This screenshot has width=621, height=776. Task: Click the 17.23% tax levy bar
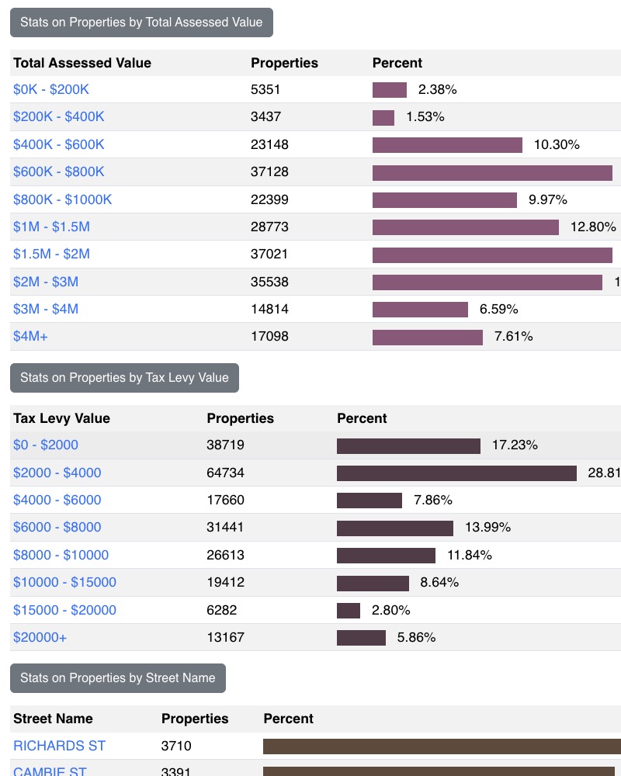click(x=408, y=445)
